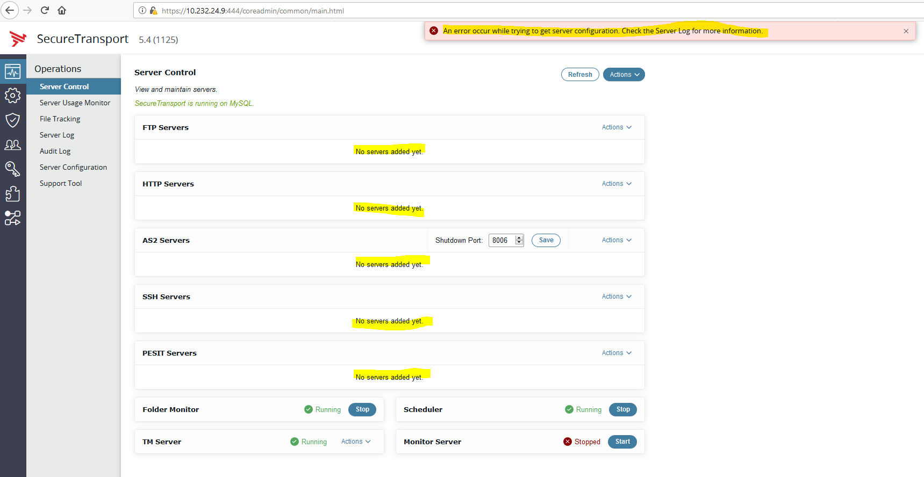Click the Refresh button

pyautogui.click(x=579, y=75)
